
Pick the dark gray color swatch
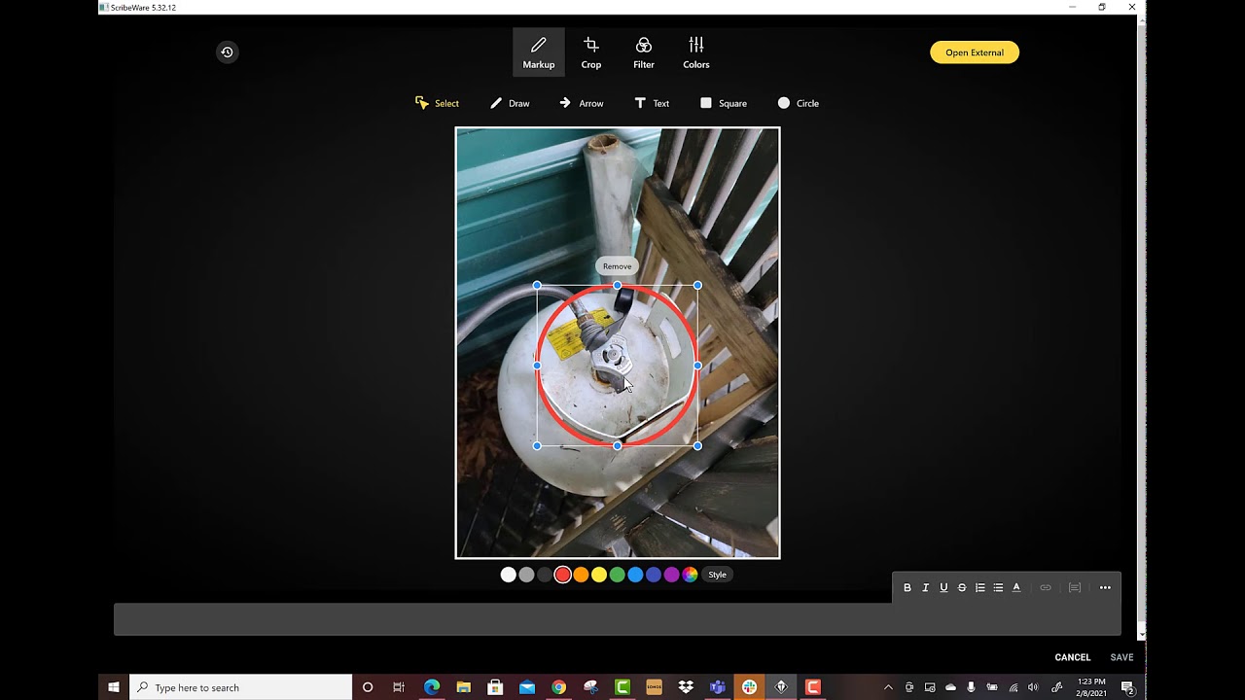[x=545, y=575]
